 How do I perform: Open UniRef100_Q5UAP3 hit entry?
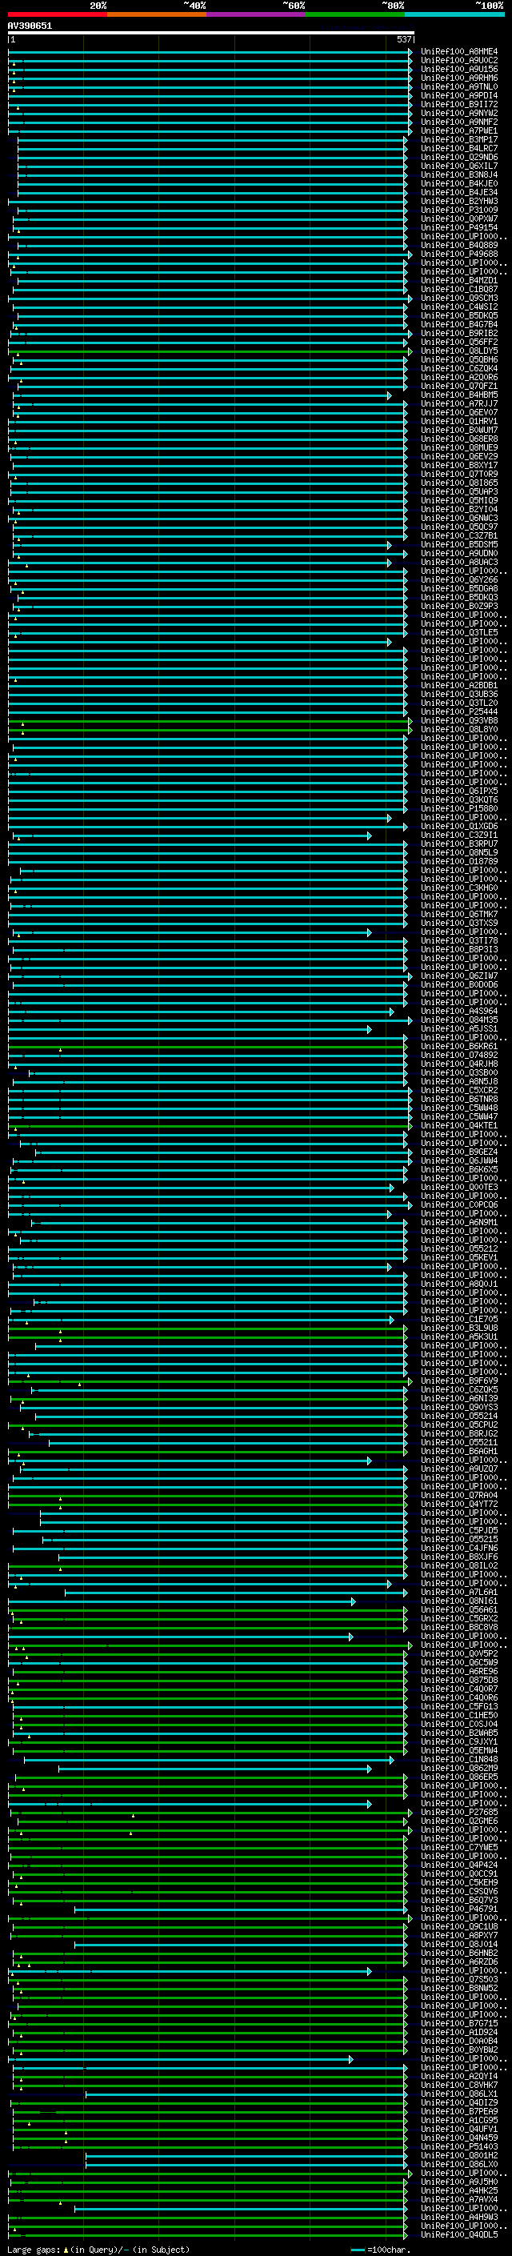pyautogui.click(x=459, y=492)
